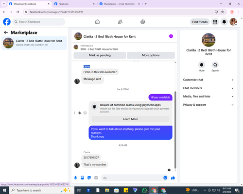The height and width of the screenshot is (194, 243).
Task: Open the Notifications bell in header
Action: coord(224,22)
